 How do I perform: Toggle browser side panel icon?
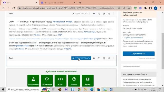coord(150,8)
